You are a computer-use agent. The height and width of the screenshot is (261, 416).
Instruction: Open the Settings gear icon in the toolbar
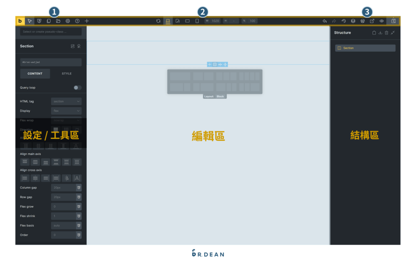pyautogui.click(x=67, y=21)
